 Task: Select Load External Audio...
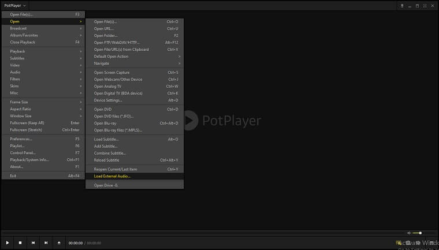point(135,176)
